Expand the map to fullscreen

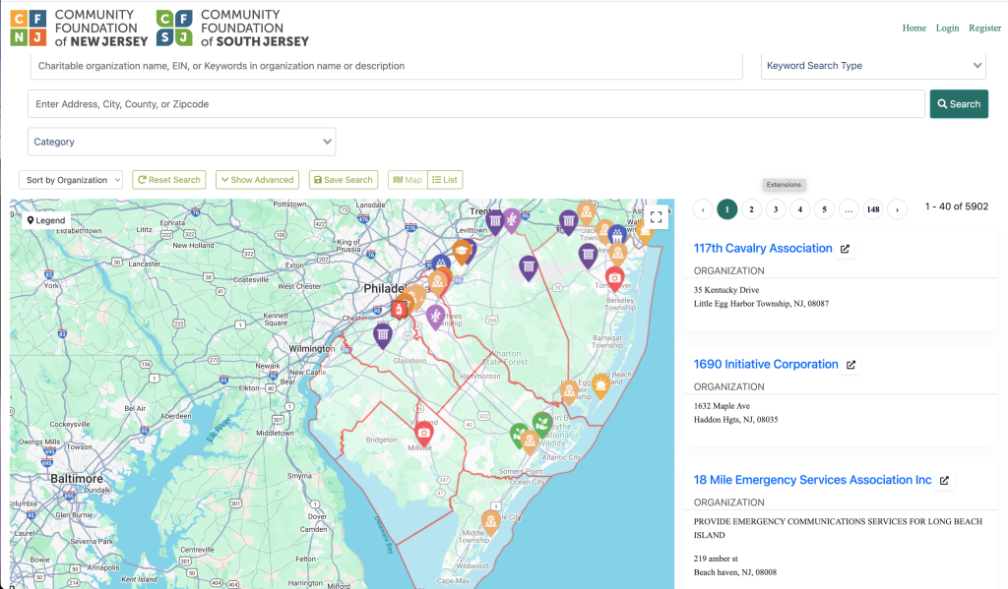coord(656,217)
